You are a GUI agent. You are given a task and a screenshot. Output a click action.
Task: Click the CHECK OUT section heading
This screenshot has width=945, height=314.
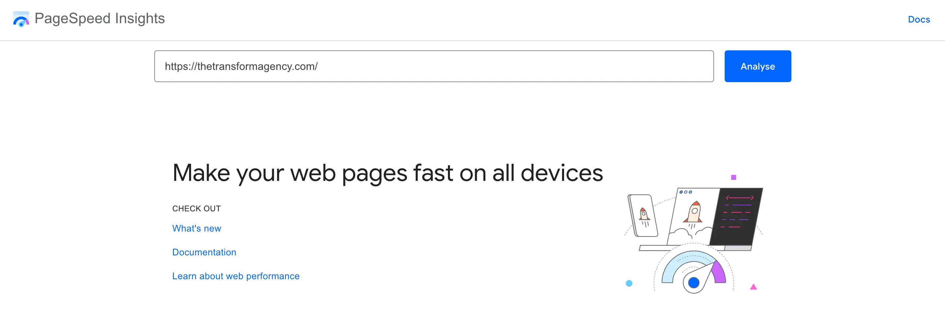pyautogui.click(x=196, y=208)
